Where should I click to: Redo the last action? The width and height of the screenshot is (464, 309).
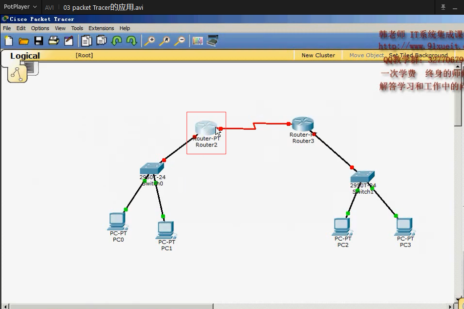(x=132, y=41)
